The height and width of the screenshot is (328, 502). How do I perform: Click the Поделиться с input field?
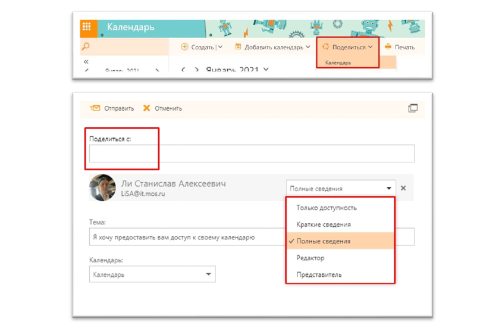252,154
